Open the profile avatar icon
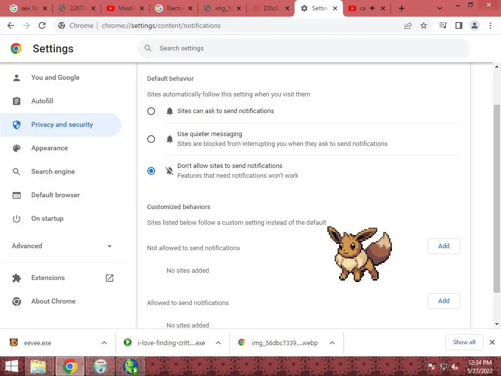This screenshot has width=501, height=376. [475, 25]
